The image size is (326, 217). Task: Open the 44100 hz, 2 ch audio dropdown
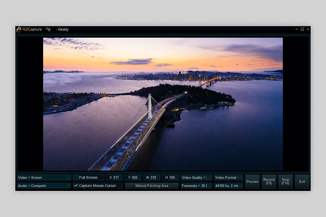tap(229, 186)
